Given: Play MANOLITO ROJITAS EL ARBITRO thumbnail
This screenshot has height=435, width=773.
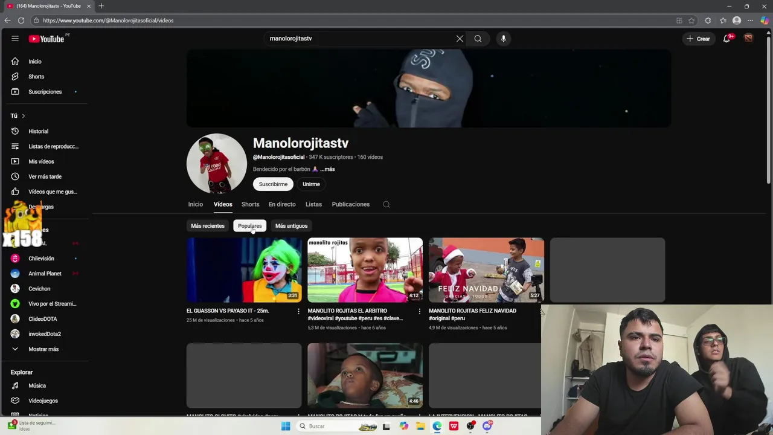Looking at the screenshot, I should click(x=365, y=270).
